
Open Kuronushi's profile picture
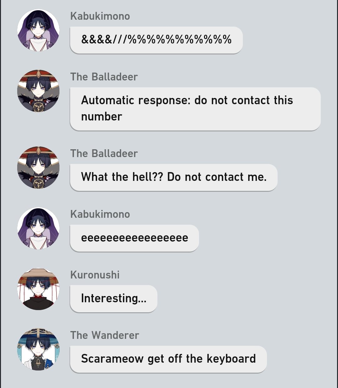click(x=38, y=289)
